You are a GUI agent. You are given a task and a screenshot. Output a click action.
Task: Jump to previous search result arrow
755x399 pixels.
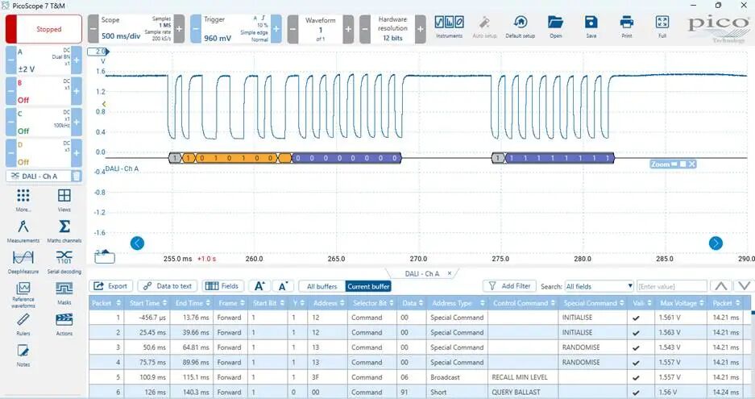pos(721,286)
